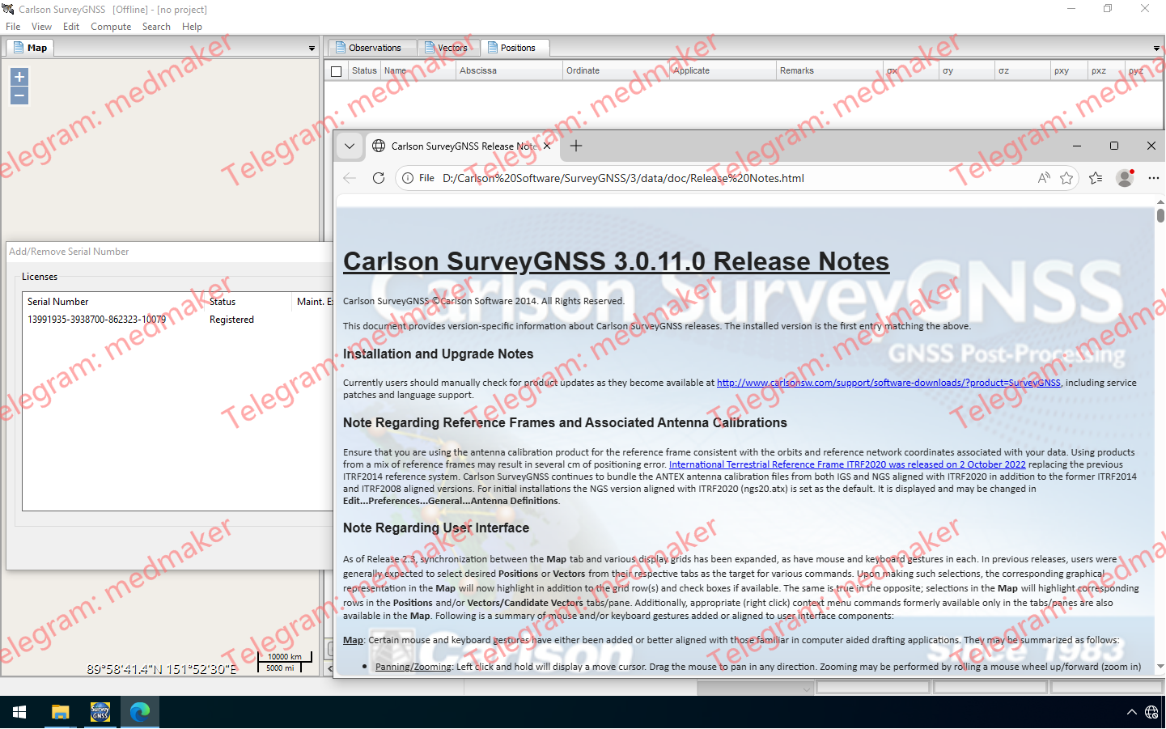Open File Explorer from the taskbar
The image size is (1166, 729).
60,712
